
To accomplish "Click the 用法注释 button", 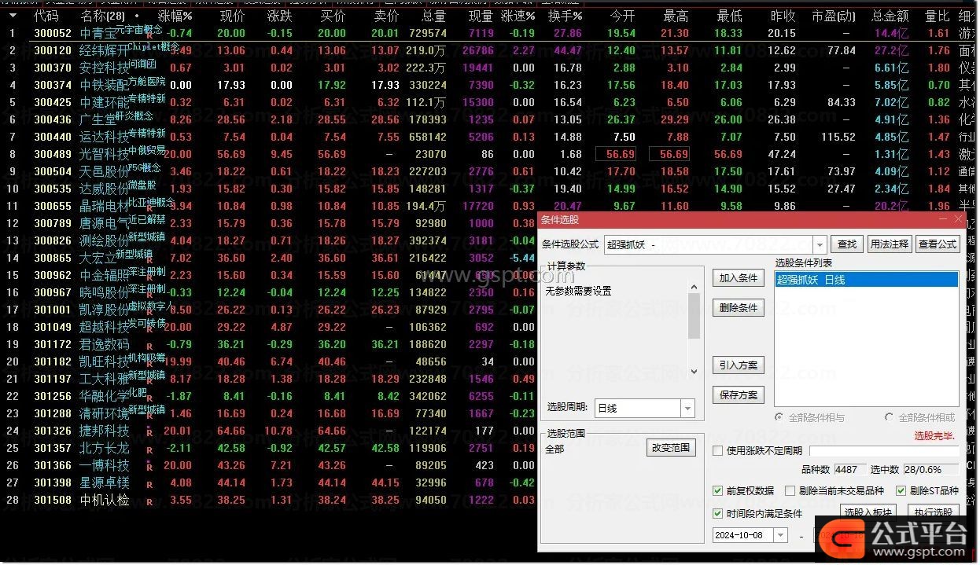I will click(x=890, y=244).
